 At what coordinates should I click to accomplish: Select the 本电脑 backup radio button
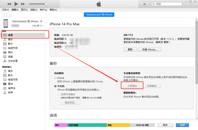pos(55,86)
